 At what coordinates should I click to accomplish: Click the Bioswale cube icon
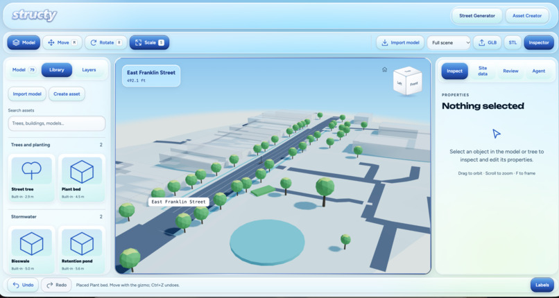point(32,243)
